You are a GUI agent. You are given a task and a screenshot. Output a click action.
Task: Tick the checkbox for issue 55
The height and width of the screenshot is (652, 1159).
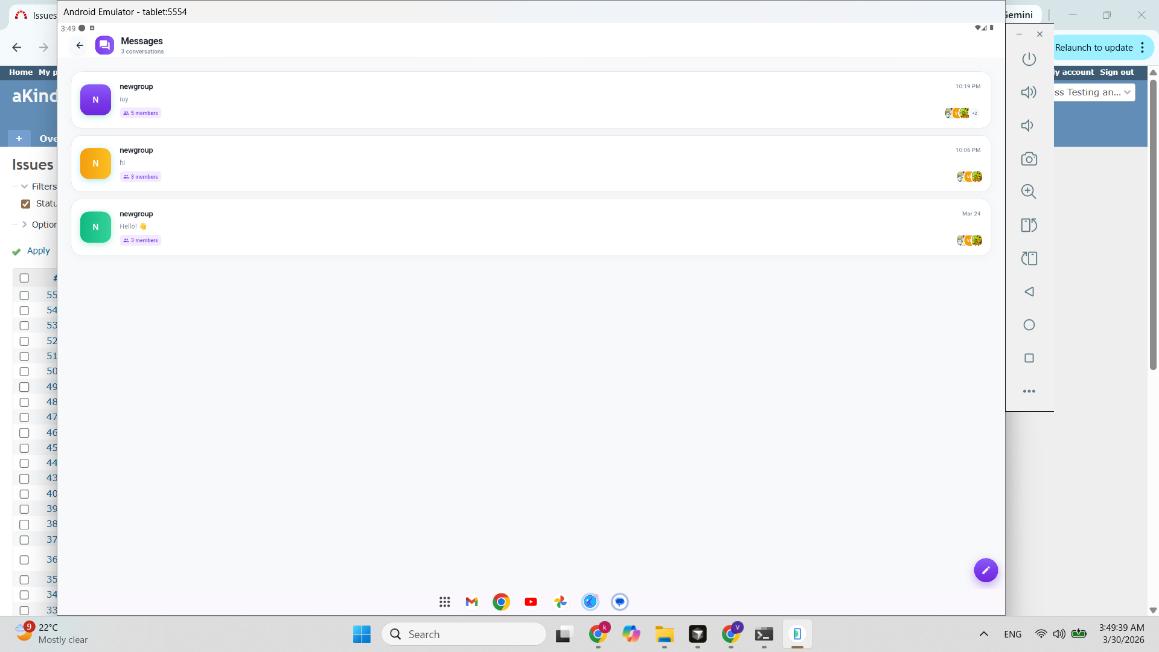24,295
